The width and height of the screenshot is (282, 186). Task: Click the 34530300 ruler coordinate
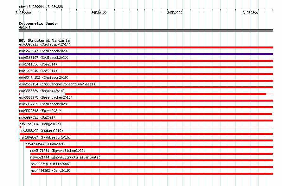point(250,13)
